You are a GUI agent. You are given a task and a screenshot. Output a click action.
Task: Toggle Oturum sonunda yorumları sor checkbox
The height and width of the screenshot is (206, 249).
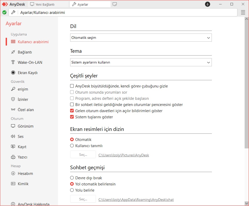tap(72, 92)
